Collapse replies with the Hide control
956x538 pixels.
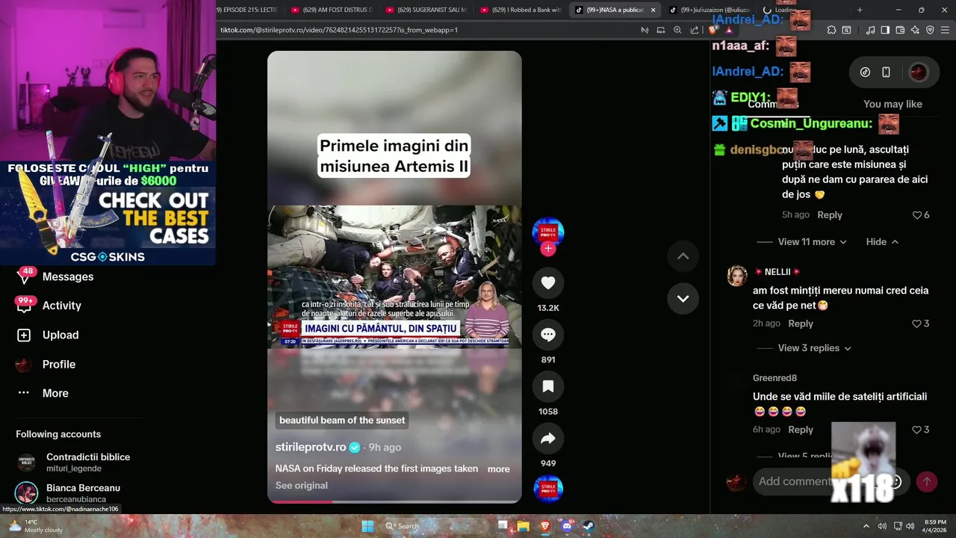(x=882, y=242)
